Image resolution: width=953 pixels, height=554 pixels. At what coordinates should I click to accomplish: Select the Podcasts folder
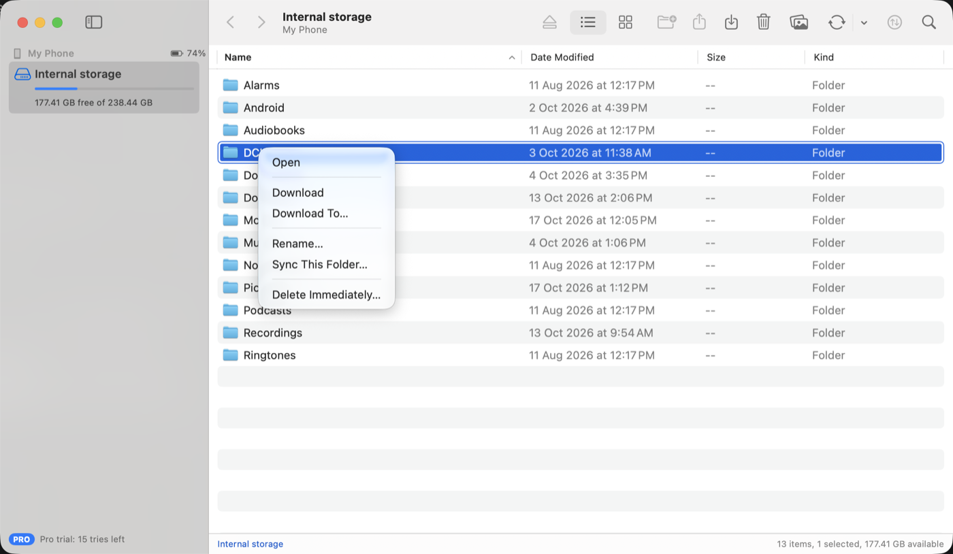tap(581, 310)
